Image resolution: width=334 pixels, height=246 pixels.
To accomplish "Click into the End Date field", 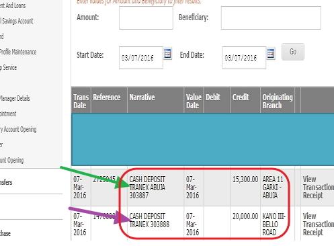I will tap(244, 58).
